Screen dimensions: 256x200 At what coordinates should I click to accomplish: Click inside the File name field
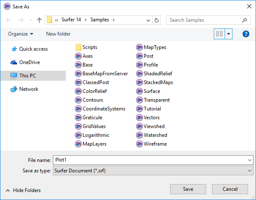click(150, 160)
